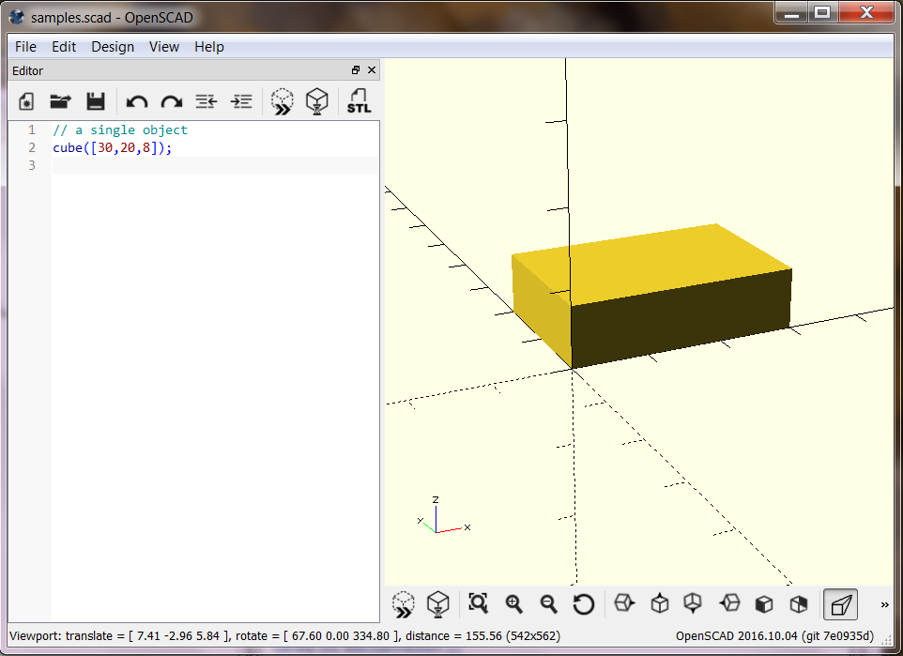903x656 pixels.
Task: Click the Render icon below the 3D viewport
Action: pyautogui.click(x=438, y=604)
